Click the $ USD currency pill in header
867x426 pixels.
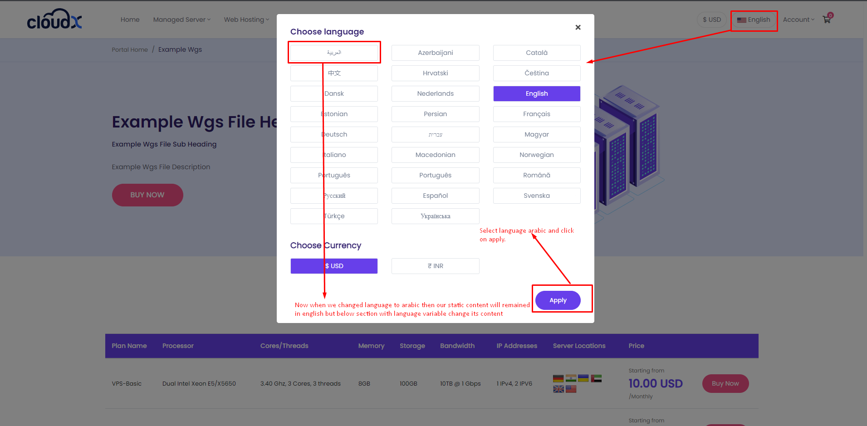[711, 20]
